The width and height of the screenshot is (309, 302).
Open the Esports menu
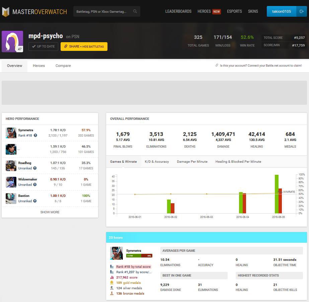(234, 11)
